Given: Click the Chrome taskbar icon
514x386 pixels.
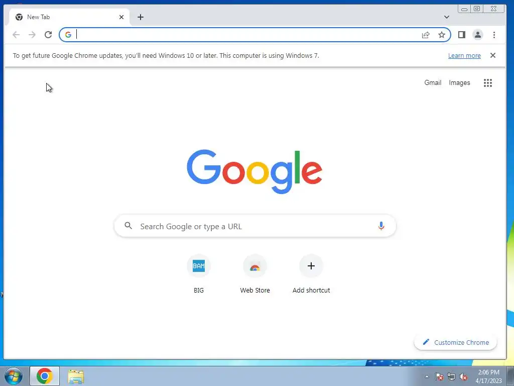Looking at the screenshot, I should [x=45, y=376].
